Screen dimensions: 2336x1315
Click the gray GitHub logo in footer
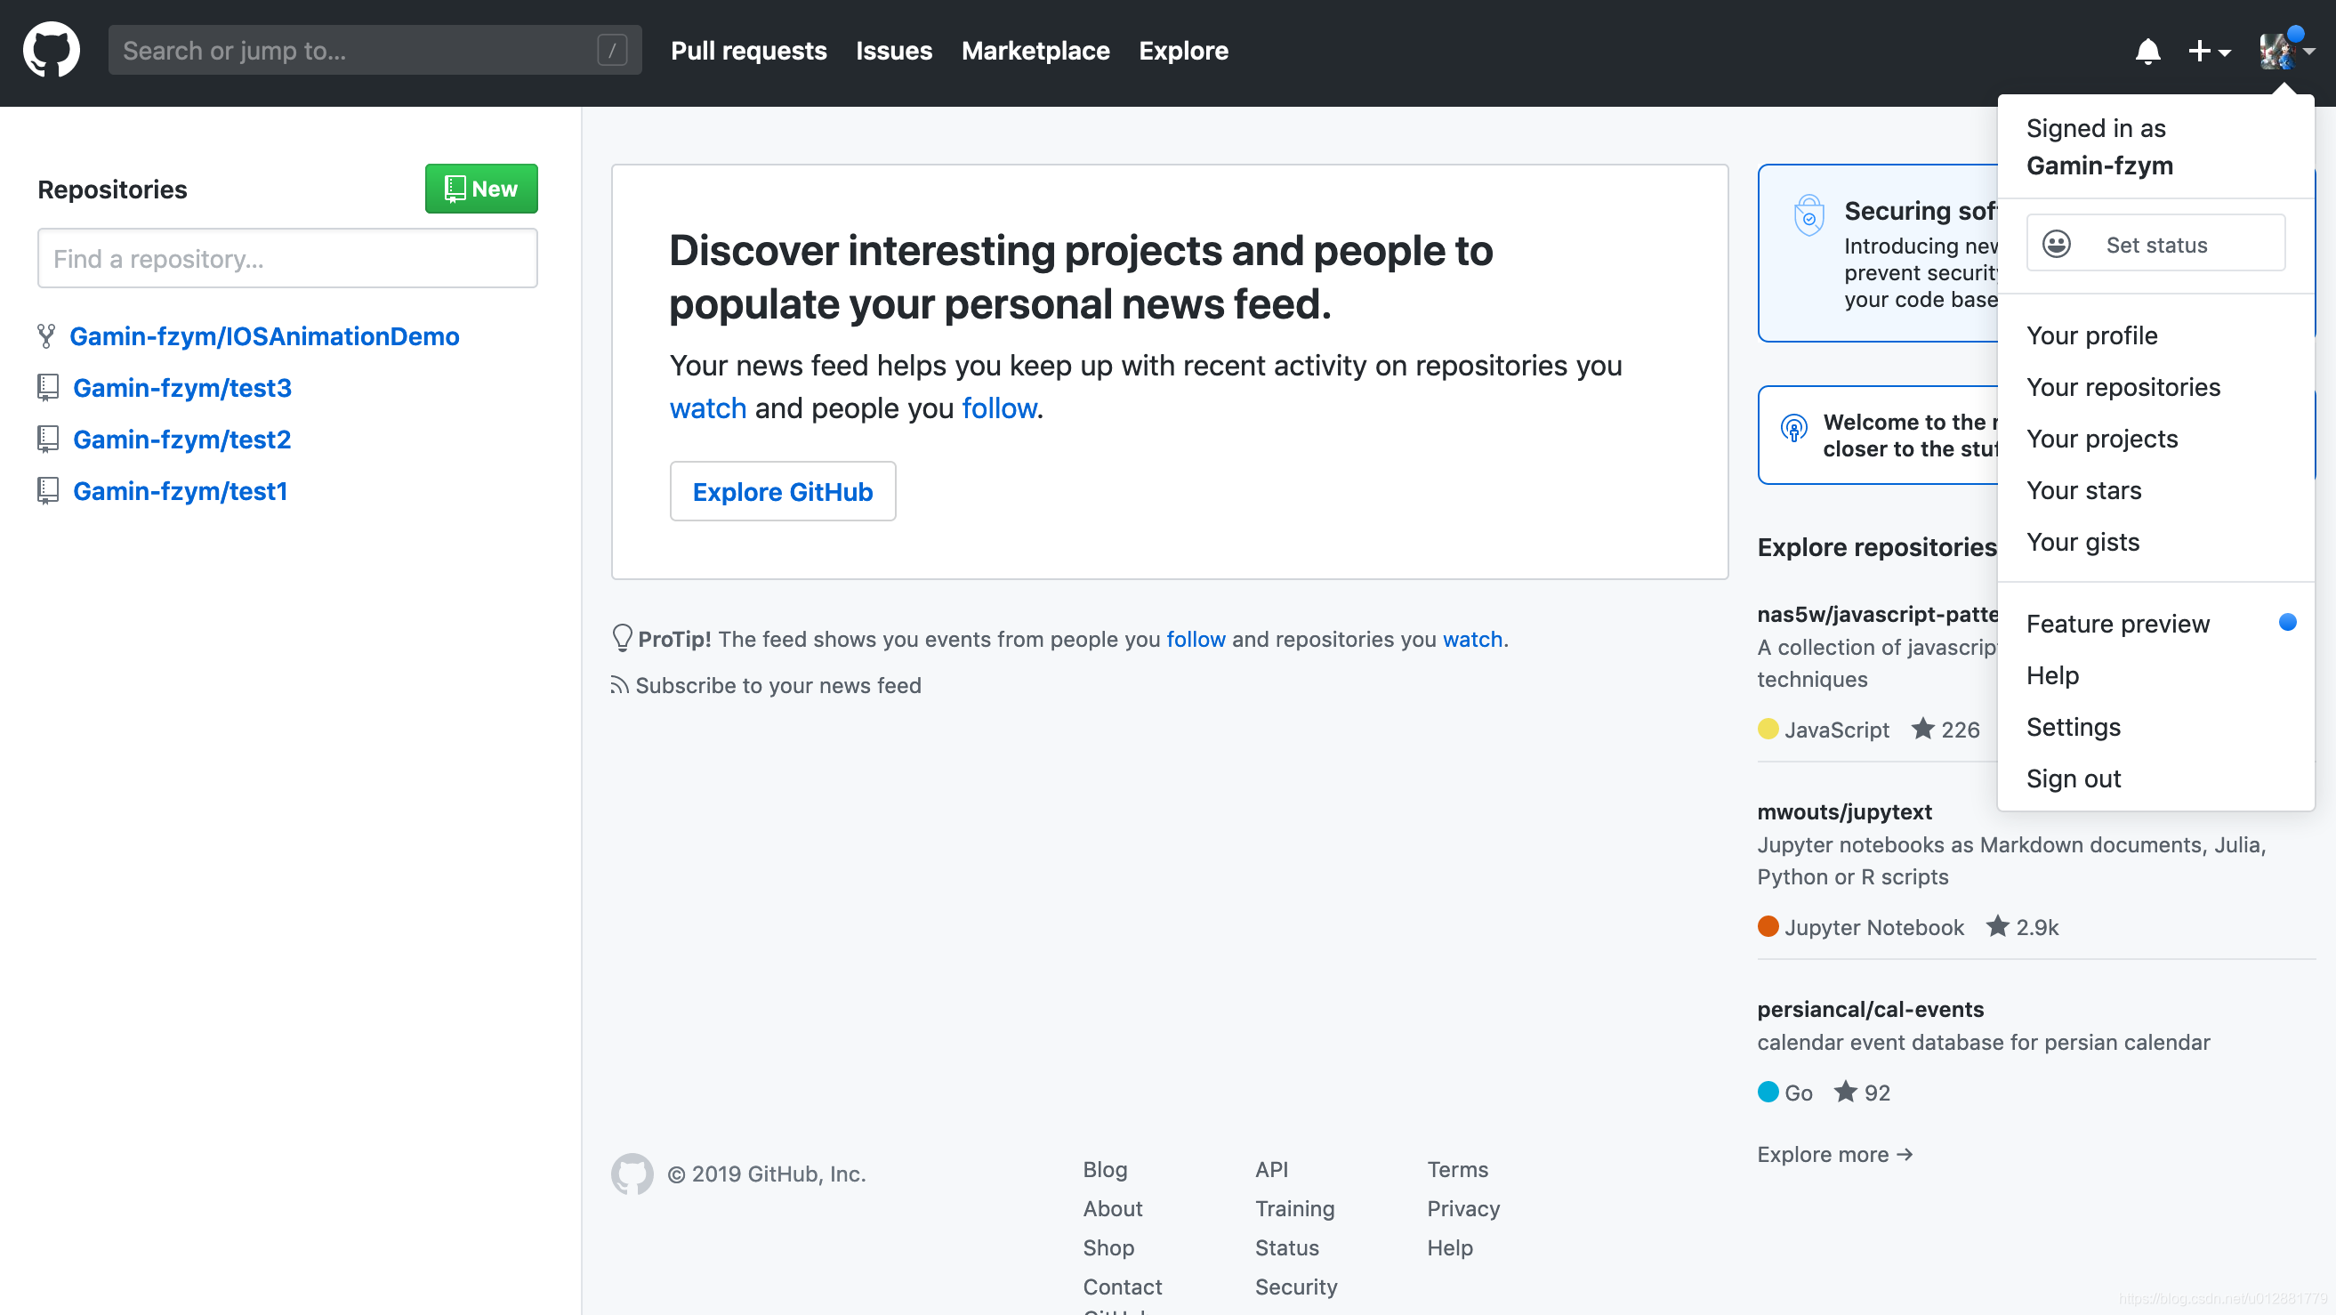pos(632,1174)
